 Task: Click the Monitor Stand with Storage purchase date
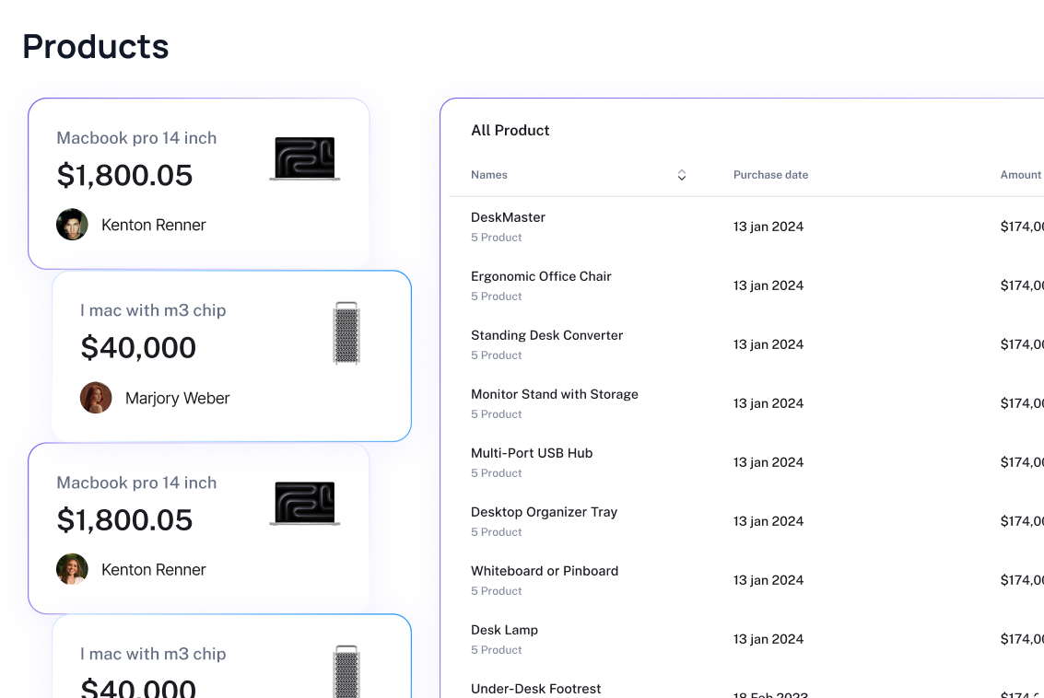[x=768, y=403]
